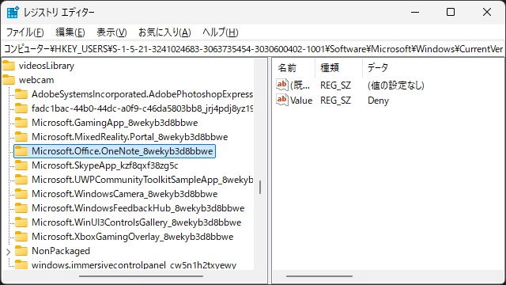Screen dimensions: 506x285
Task: Click the tree pane horizontal scrollbar
Action: pos(141,276)
